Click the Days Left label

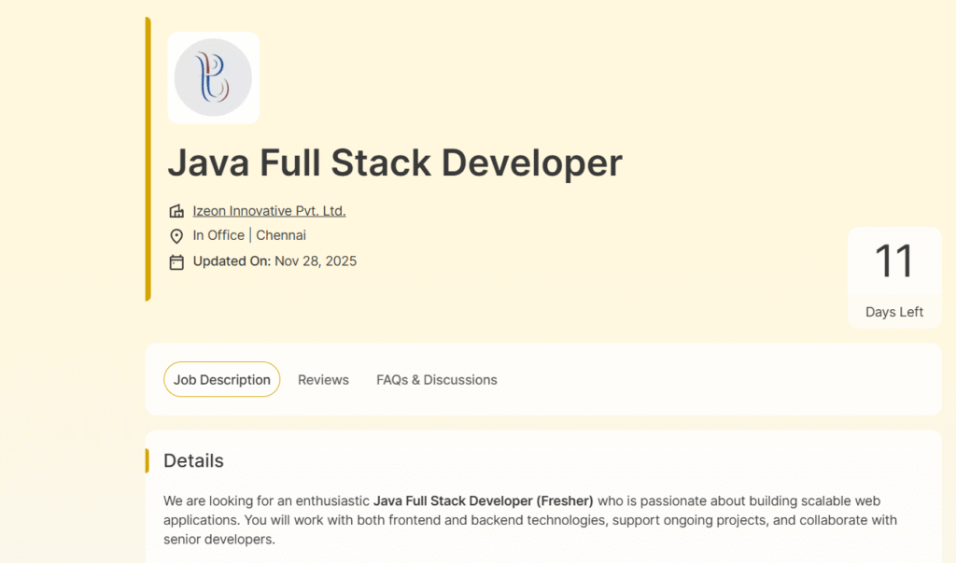(893, 312)
